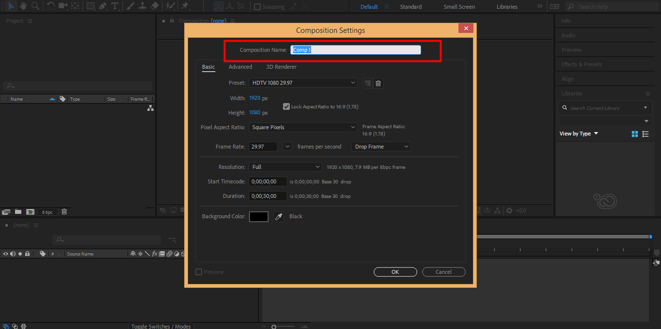Open the Resolution Full dropdown
This screenshot has width=661, height=329.
point(285,167)
